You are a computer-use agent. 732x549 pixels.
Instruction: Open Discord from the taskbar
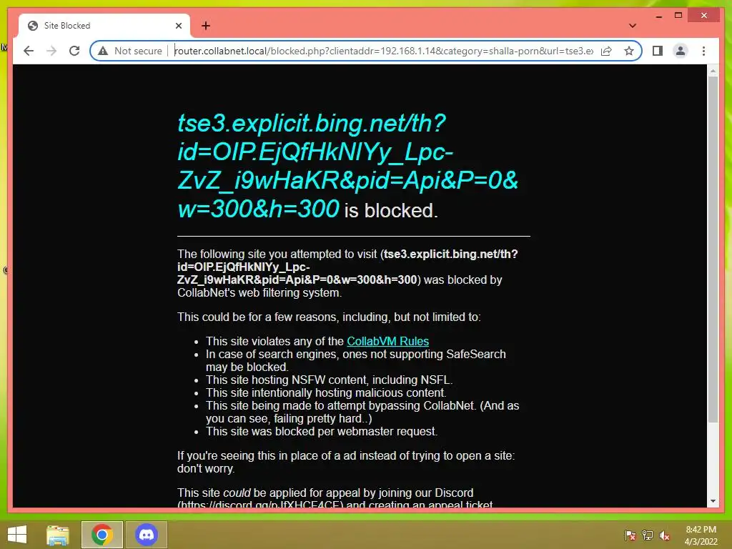pos(146,535)
